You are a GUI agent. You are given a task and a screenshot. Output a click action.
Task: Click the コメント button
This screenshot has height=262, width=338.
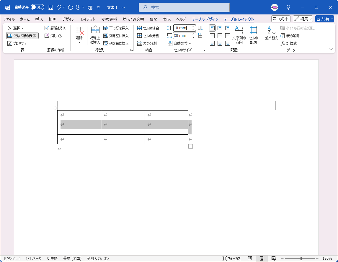(x=281, y=19)
